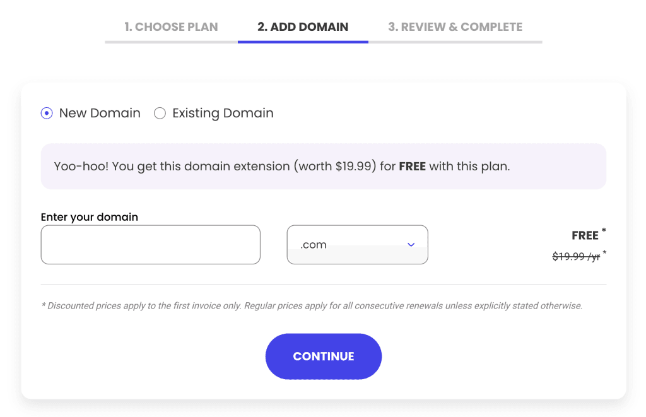Jump to Review & Complete step
This screenshot has height=417, width=646.
click(x=455, y=27)
